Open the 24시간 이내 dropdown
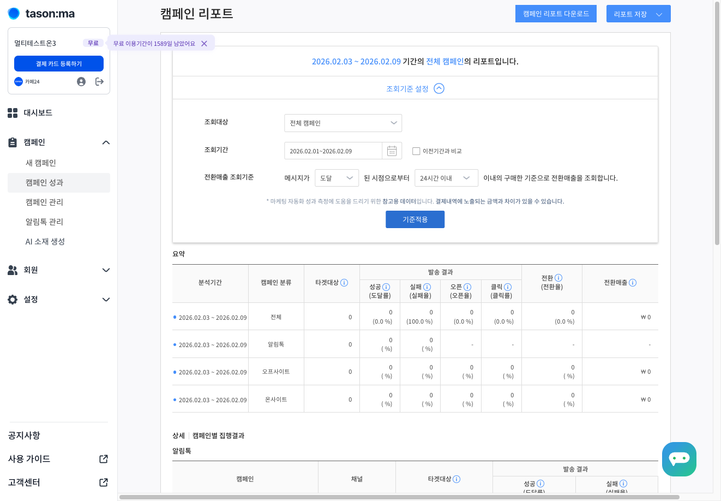 [x=446, y=178]
